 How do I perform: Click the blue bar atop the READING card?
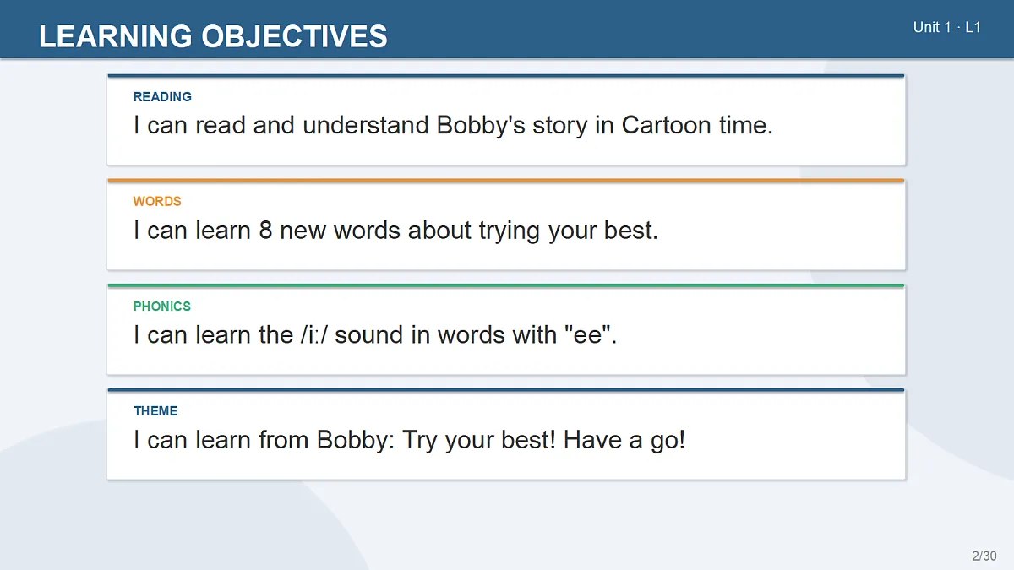pyautogui.click(x=505, y=76)
